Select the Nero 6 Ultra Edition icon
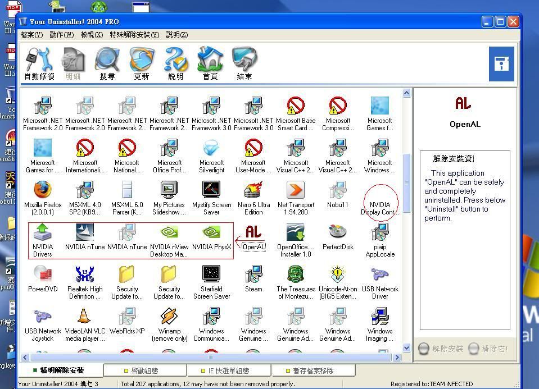The image size is (539, 389). (x=253, y=191)
